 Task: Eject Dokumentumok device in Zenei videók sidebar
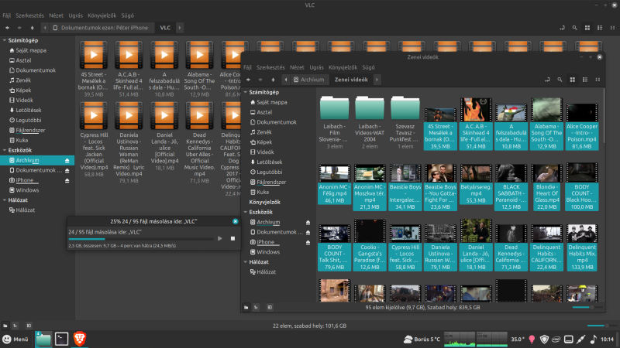pyautogui.click(x=308, y=233)
